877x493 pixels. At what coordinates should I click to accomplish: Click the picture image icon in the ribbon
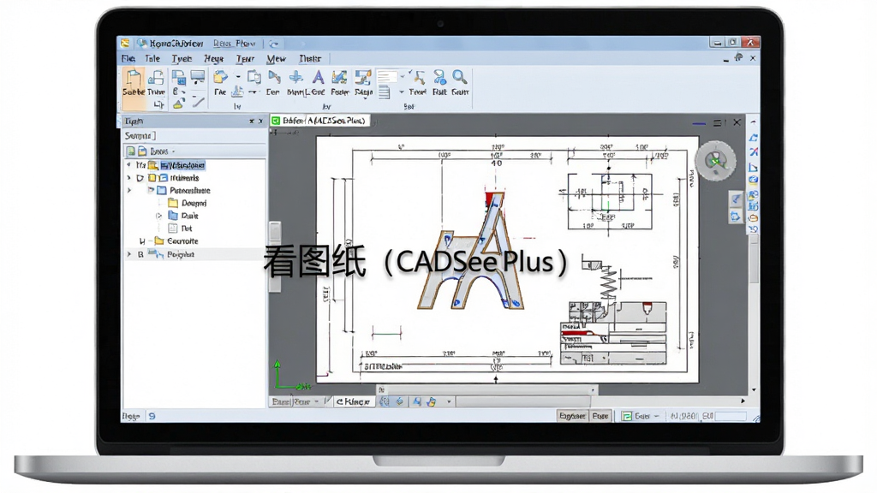(339, 77)
